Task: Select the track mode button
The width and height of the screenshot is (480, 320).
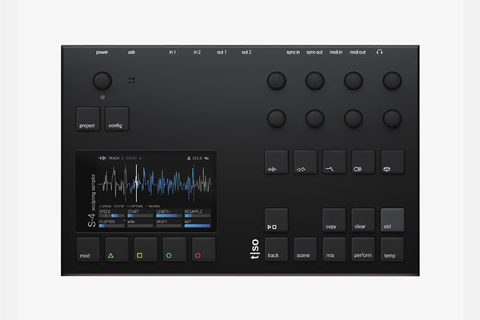Action: [277, 249]
